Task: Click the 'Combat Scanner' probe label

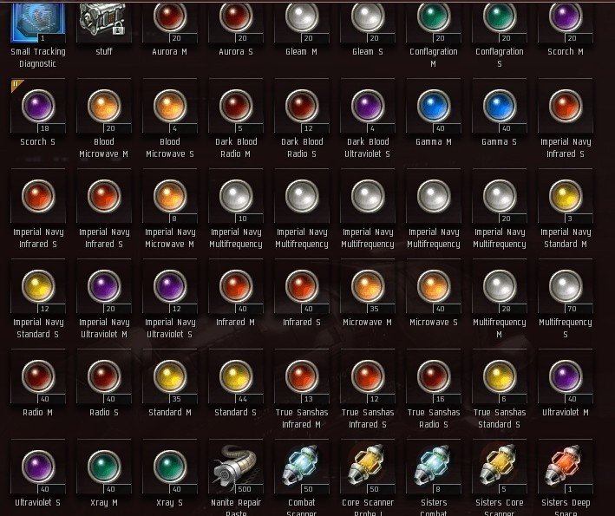Action: (x=302, y=508)
